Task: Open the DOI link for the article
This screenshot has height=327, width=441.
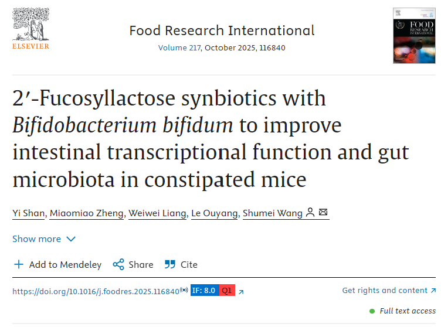Action: point(96,291)
